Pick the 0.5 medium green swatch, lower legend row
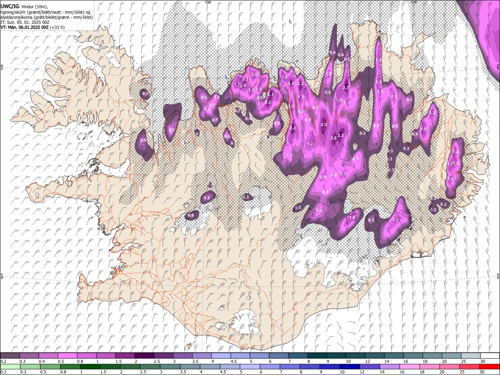Image resolution: width=500 pixels, height=375 pixels. click(50, 366)
